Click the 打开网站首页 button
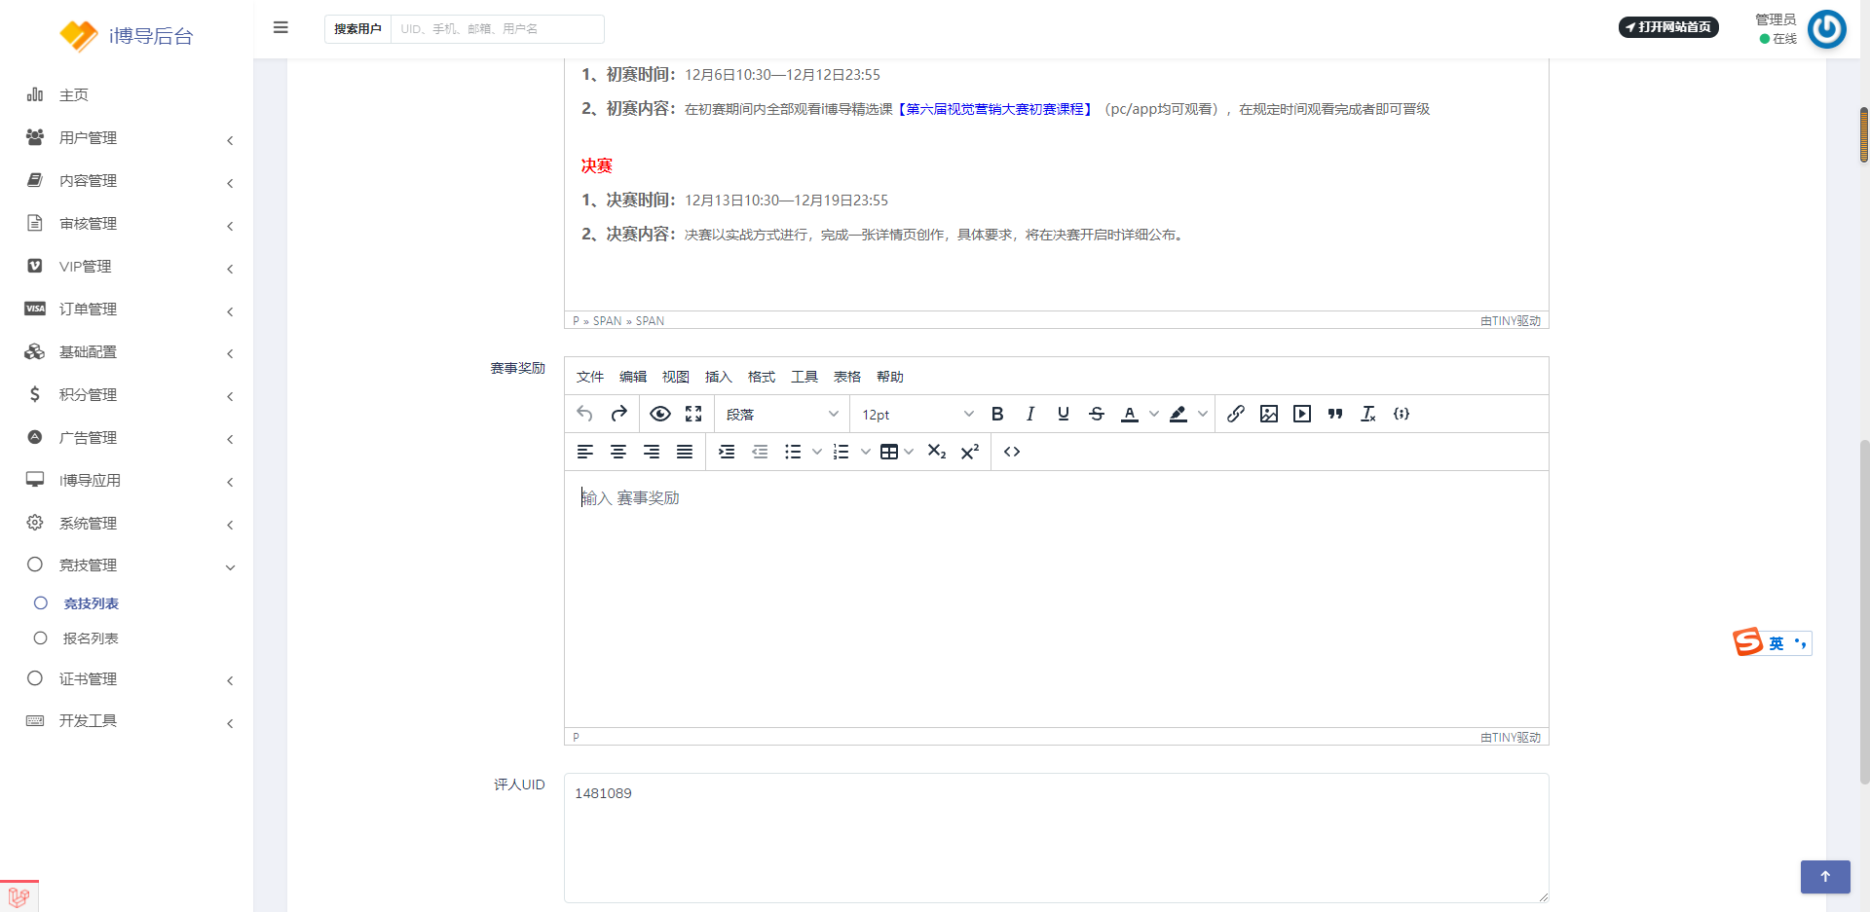1870x912 pixels. pos(1668,27)
